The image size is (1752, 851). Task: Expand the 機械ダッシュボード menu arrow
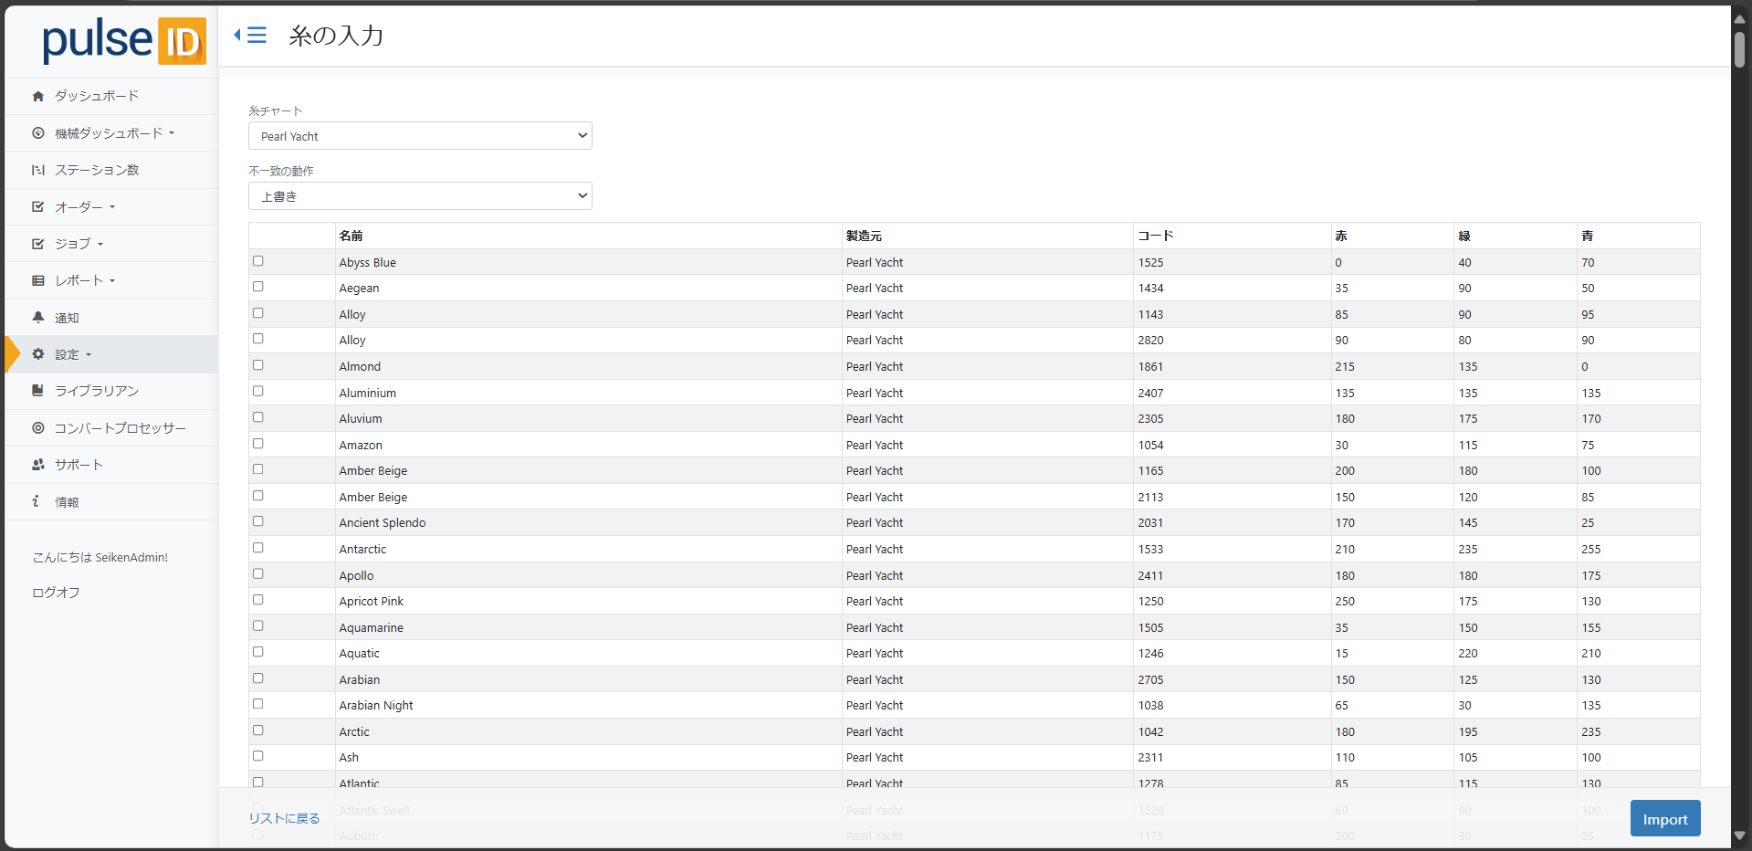point(172,133)
